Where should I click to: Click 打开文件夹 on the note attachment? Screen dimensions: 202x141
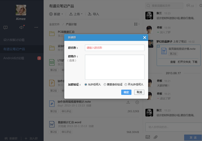[x=184, y=62]
